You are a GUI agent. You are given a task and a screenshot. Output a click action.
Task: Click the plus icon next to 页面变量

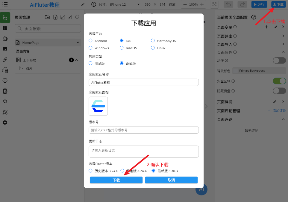[x=266, y=27]
